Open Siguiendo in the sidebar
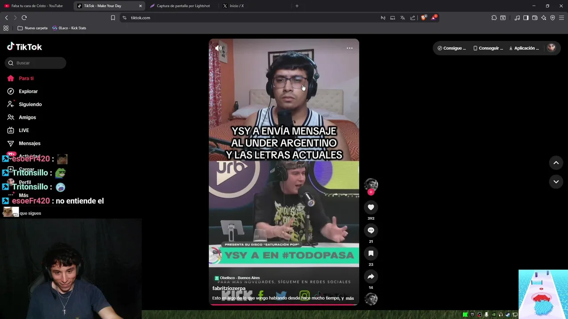The image size is (568, 319). (30, 104)
